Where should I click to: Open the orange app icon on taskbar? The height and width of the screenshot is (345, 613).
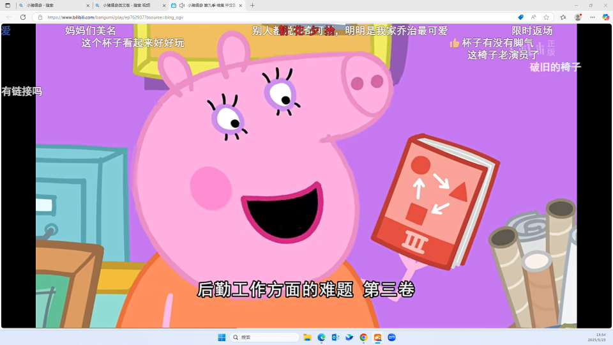[377, 337]
